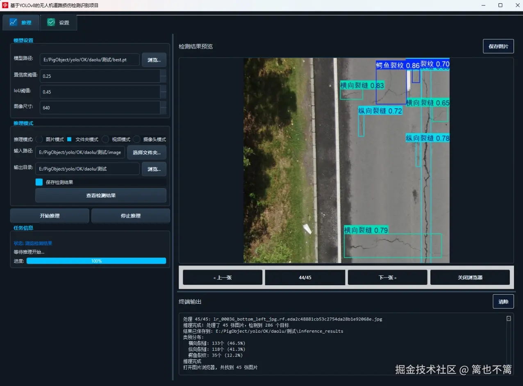Click 选择文件夹 button for input path
Viewport: 523px width, 386px height.
[x=147, y=152]
